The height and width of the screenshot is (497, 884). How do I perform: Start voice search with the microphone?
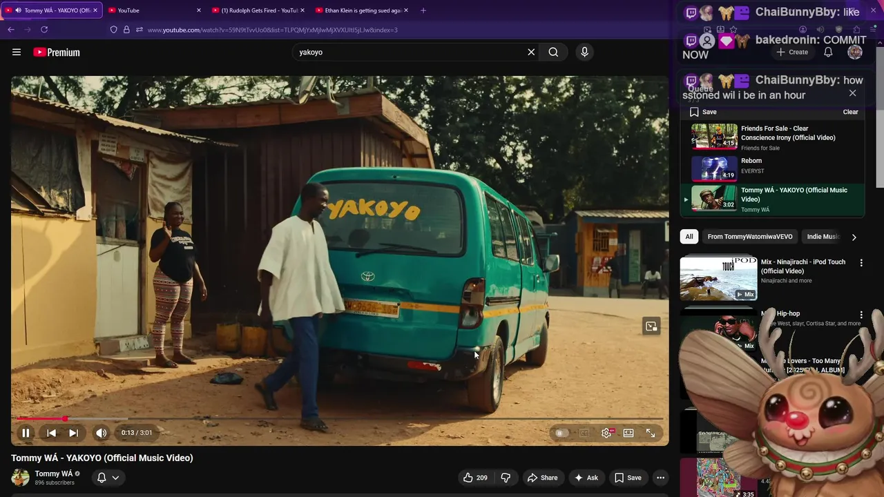(x=584, y=52)
